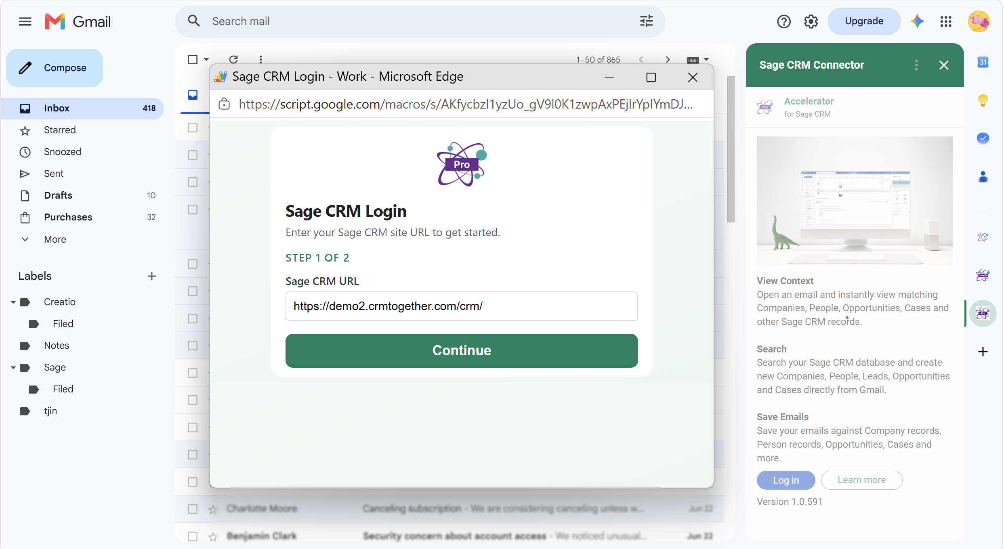
Task: Collapse the Sage label tree
Action: pos(13,367)
